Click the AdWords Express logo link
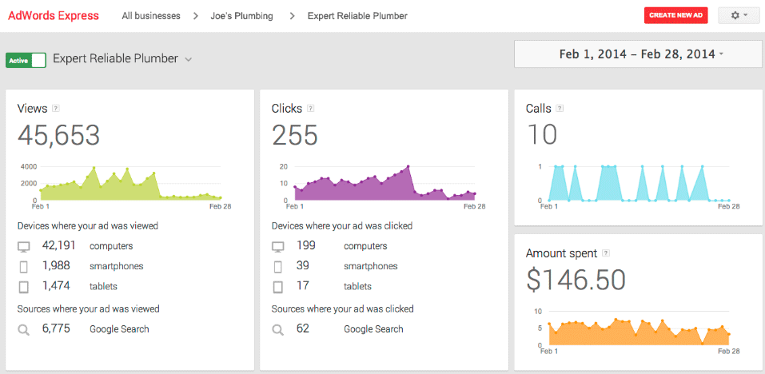The height and width of the screenshot is (374, 765). click(54, 15)
